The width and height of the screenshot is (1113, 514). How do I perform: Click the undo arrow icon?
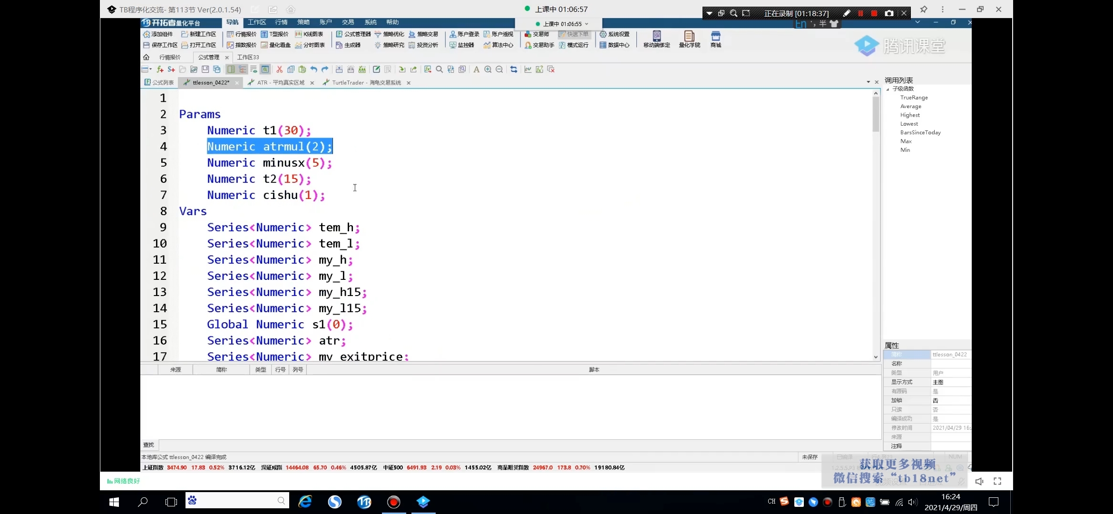click(x=313, y=69)
